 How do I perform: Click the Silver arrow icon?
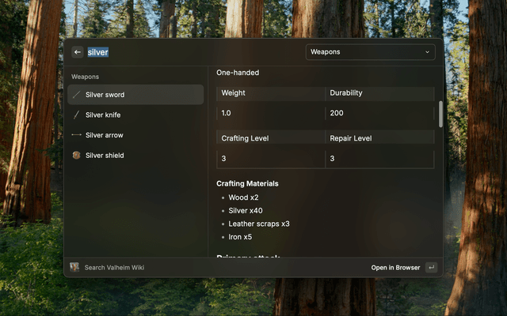pyautogui.click(x=77, y=135)
